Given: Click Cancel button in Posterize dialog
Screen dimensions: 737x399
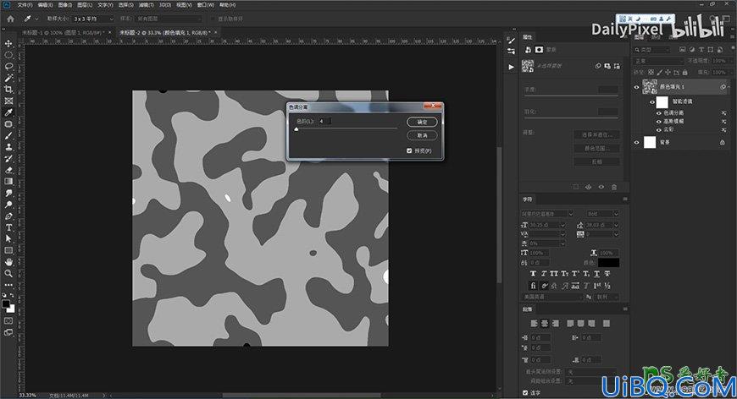Looking at the screenshot, I should 422,135.
